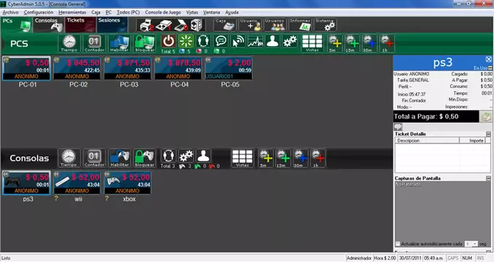Enable Actualizar automáticamente cada checkbox
Screen dimensions: 494x262
[398, 244]
